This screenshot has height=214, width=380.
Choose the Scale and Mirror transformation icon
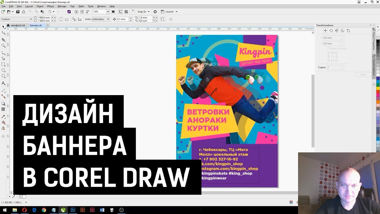[x=337, y=31]
